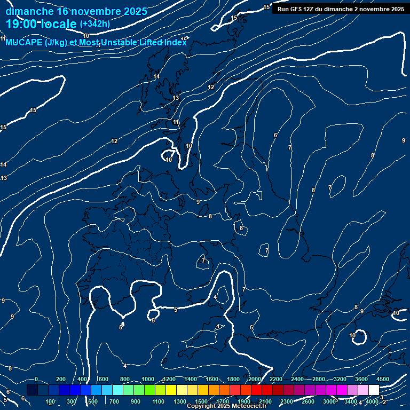Click the date title 'dimanche 16 novembre 2025'
The image size is (410, 410).
tap(76, 11)
